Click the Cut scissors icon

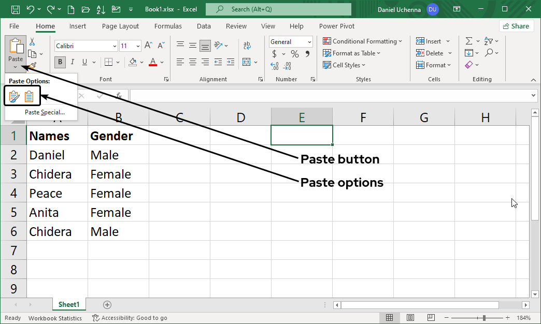coord(32,42)
